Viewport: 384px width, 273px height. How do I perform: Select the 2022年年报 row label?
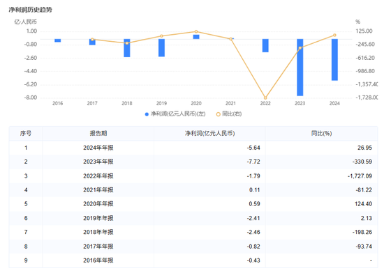pyautogui.click(x=98, y=176)
